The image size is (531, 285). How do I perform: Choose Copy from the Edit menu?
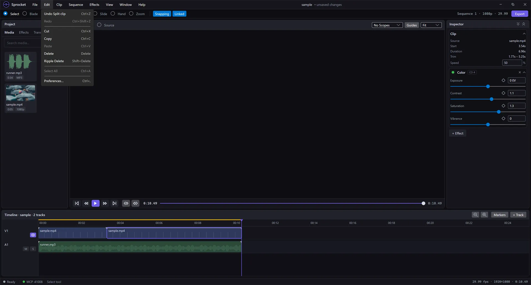[67, 39]
